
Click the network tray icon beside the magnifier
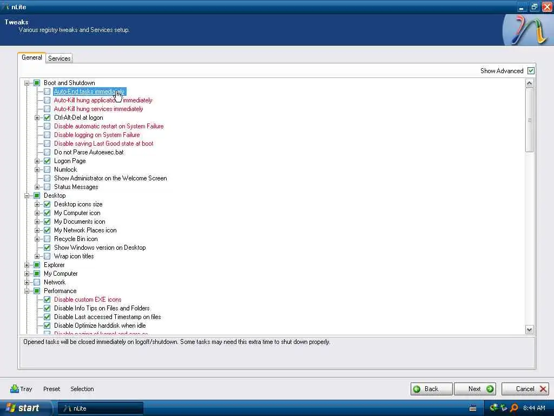click(x=504, y=408)
